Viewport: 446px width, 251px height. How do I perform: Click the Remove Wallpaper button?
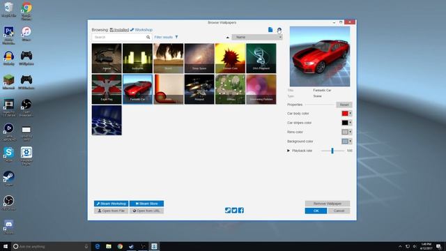click(x=328, y=204)
